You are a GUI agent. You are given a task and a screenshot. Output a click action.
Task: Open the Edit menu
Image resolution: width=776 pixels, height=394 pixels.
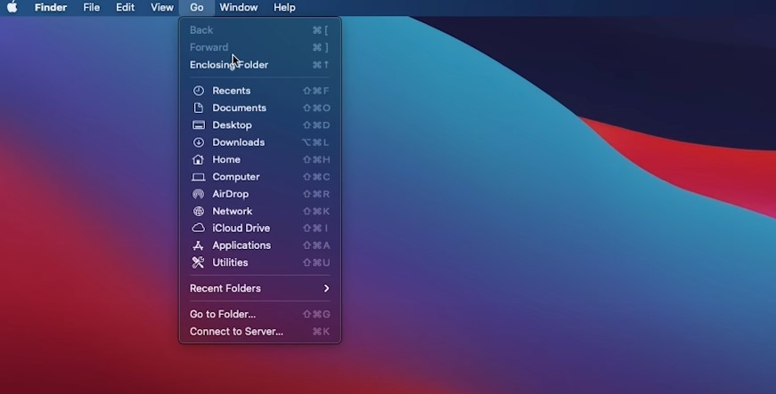(126, 7)
